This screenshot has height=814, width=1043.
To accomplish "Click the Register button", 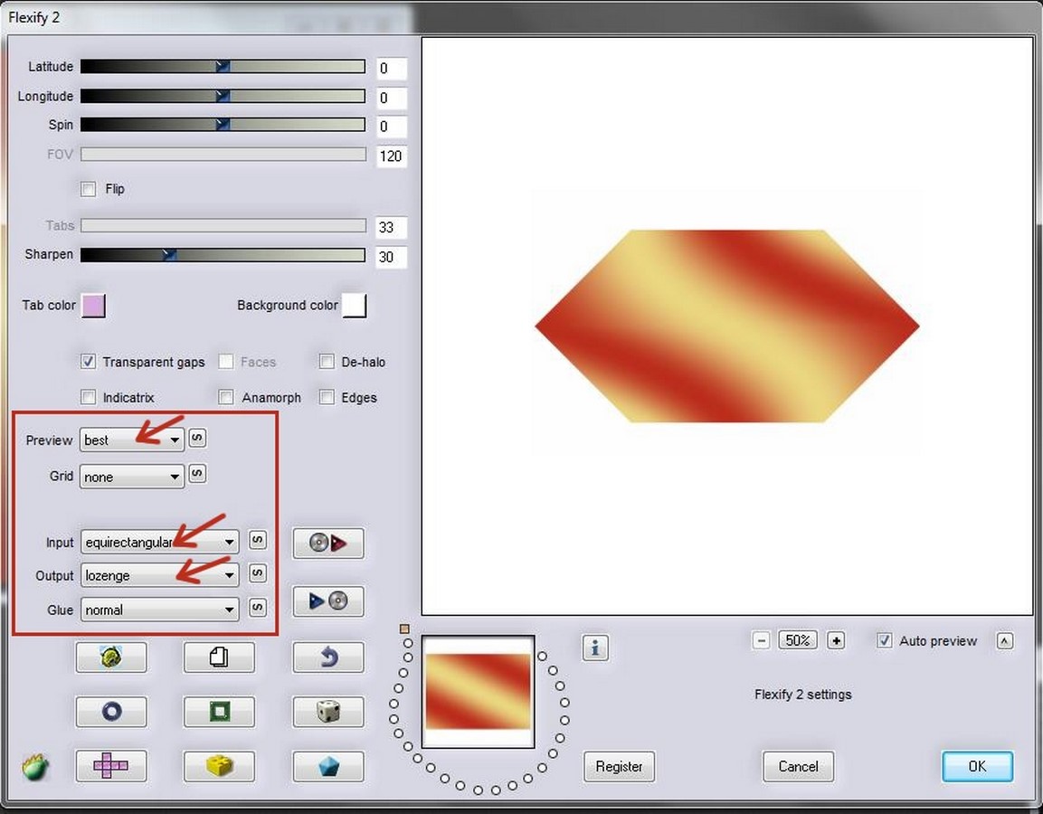I will (620, 767).
